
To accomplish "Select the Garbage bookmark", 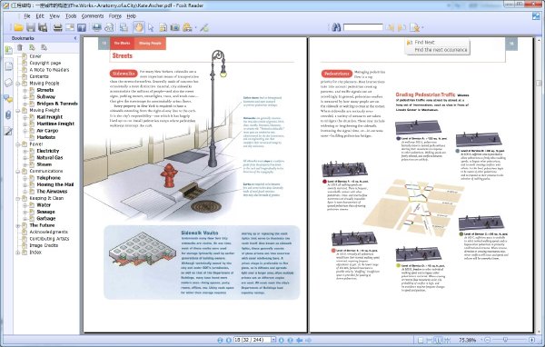I will tap(46, 218).
